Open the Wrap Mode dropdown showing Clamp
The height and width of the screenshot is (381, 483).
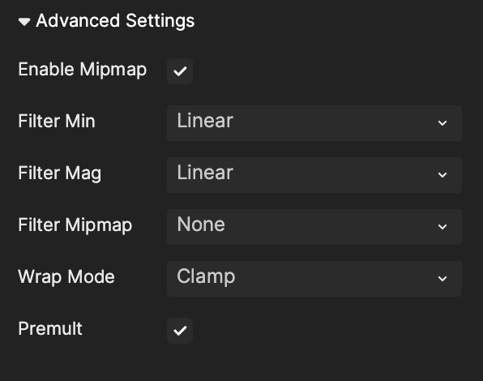coord(314,279)
